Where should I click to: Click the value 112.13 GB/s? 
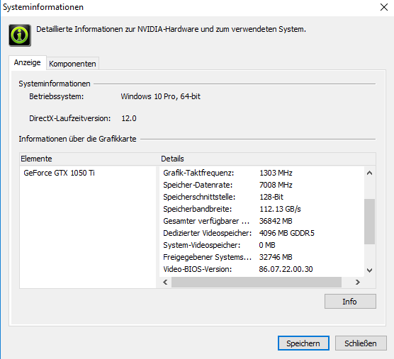coord(280,209)
